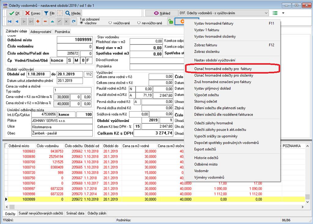This screenshot has width=313, height=224.
Task: Cancel edit with gray X icon
Action: pyautogui.click(x=66, y=21)
